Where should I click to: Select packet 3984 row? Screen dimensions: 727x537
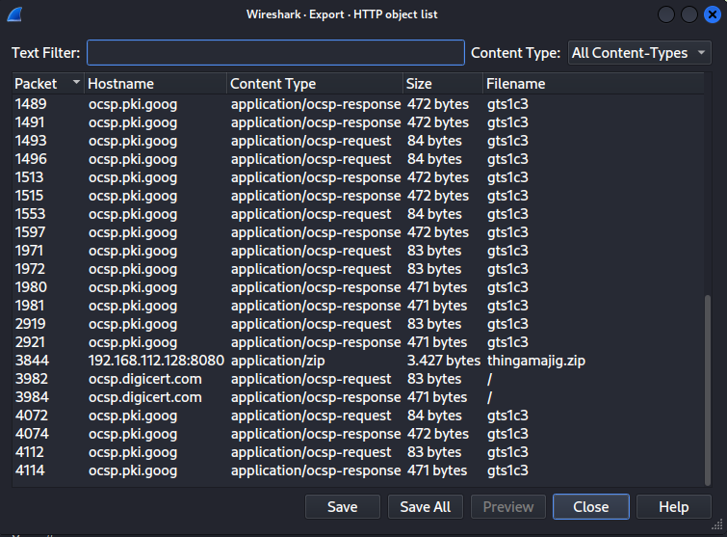pyautogui.click(x=358, y=397)
